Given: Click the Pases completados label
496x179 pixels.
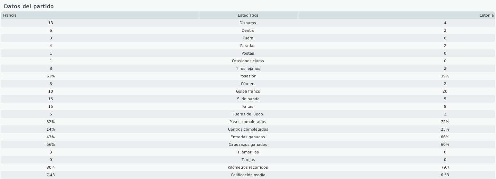Looking at the screenshot, I should point(248,122).
